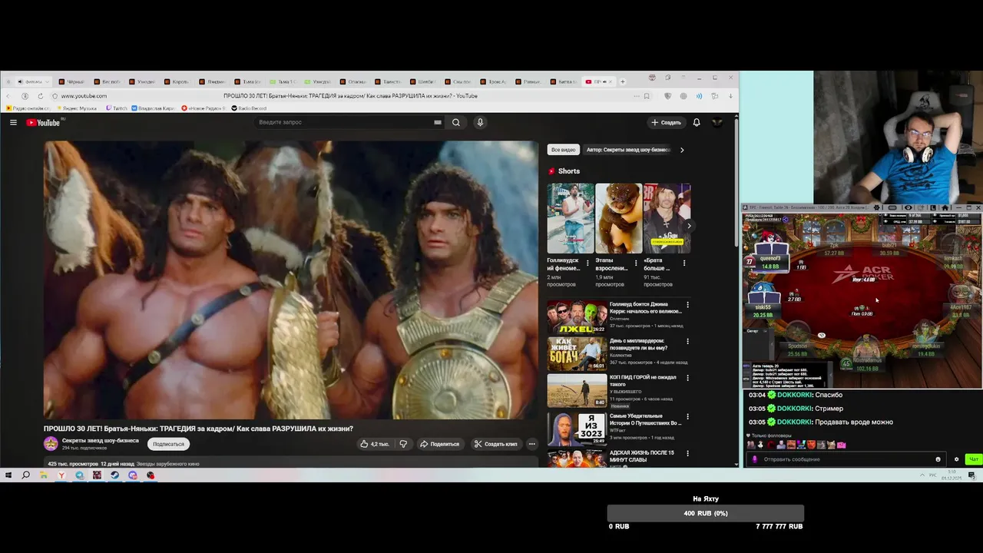983x553 pixels.
Task: Click the language indicator РУС in tray
Action: coord(933,475)
